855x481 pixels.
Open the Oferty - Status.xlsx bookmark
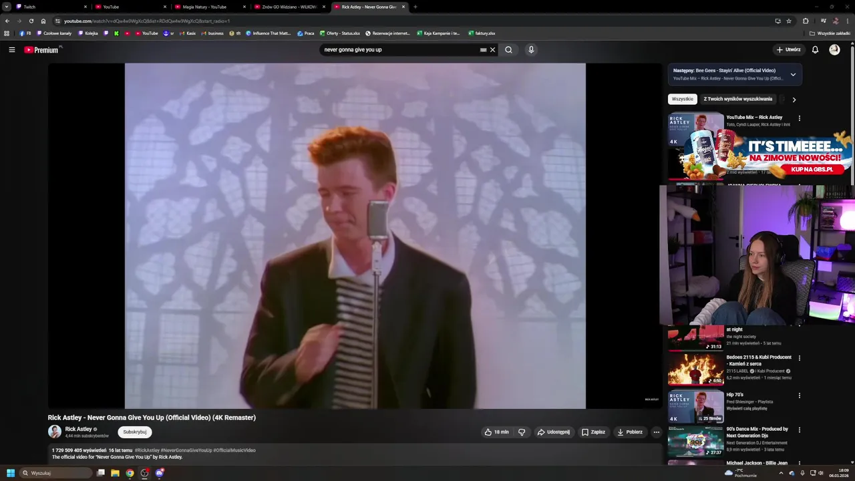[340, 33]
